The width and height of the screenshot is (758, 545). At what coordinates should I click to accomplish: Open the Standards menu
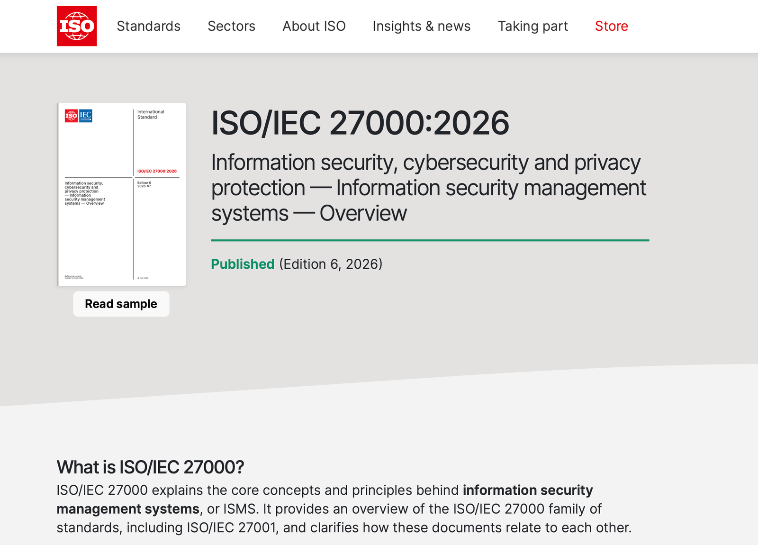click(x=149, y=26)
